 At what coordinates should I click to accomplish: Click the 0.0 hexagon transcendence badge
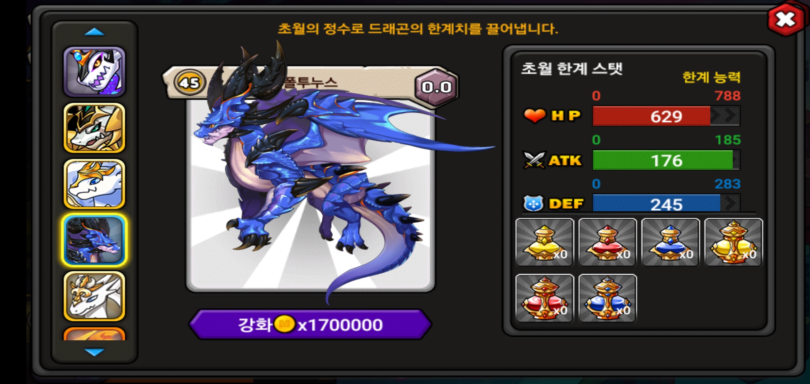[437, 86]
